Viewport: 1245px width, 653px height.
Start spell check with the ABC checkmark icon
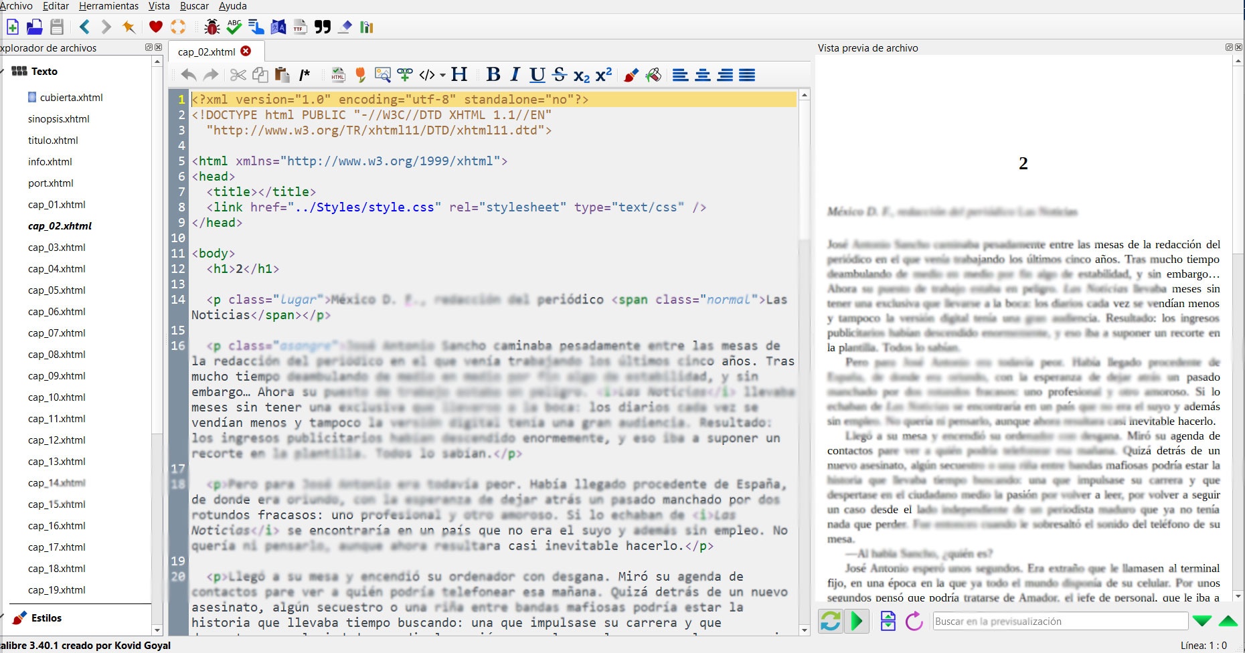(x=234, y=27)
